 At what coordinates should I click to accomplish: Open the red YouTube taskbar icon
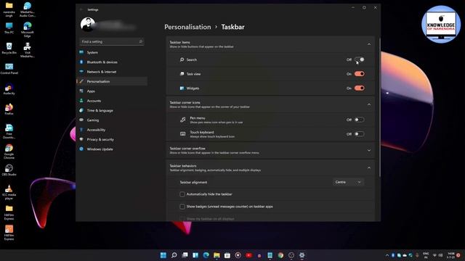248,255
